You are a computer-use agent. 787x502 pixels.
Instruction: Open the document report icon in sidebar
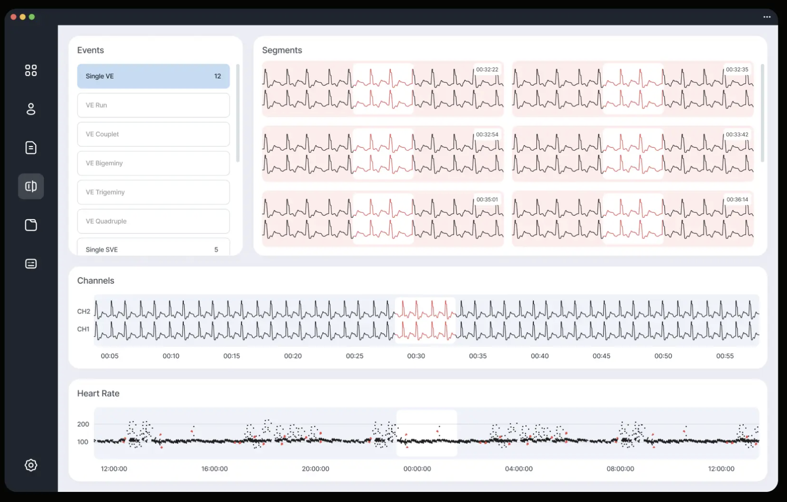click(31, 148)
